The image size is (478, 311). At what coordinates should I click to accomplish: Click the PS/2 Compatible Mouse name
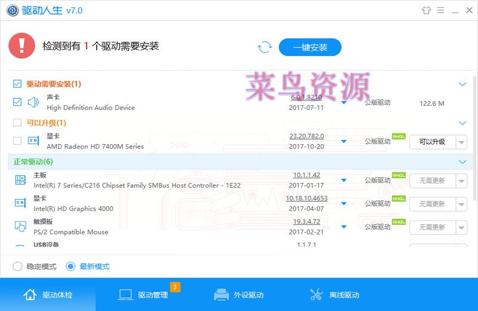pyautogui.click(x=71, y=232)
